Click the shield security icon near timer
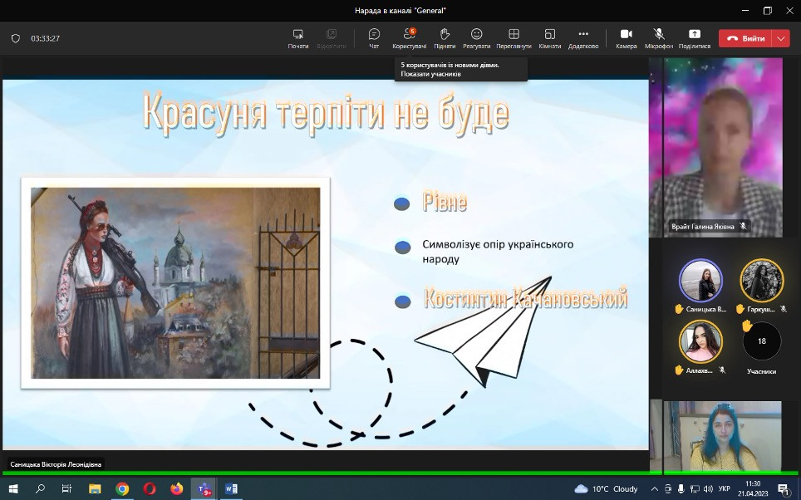Screen dimensions: 801x500 click(16, 38)
